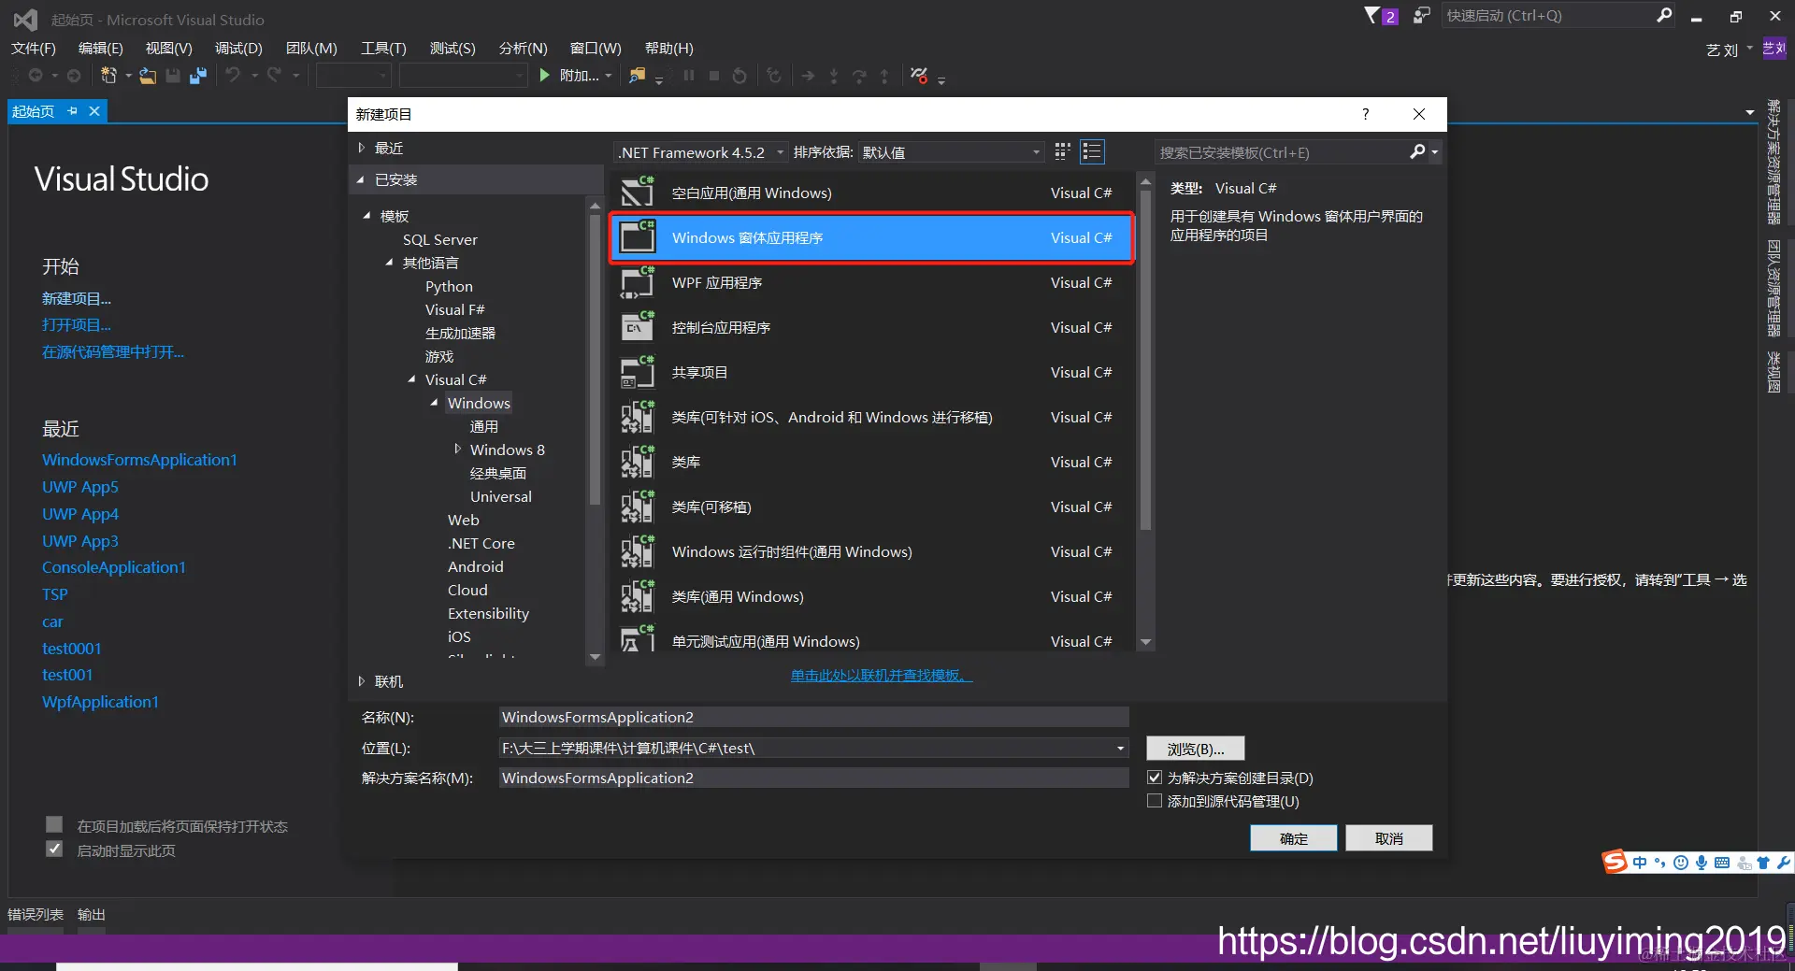Select the 控制台应用程序 template icon
The image size is (1795, 971).
[638, 327]
